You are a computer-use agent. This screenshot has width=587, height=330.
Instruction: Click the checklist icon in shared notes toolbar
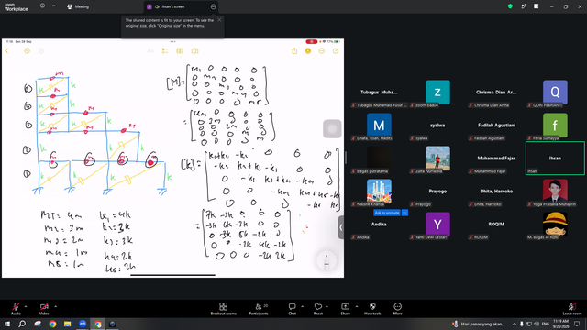coord(165,51)
